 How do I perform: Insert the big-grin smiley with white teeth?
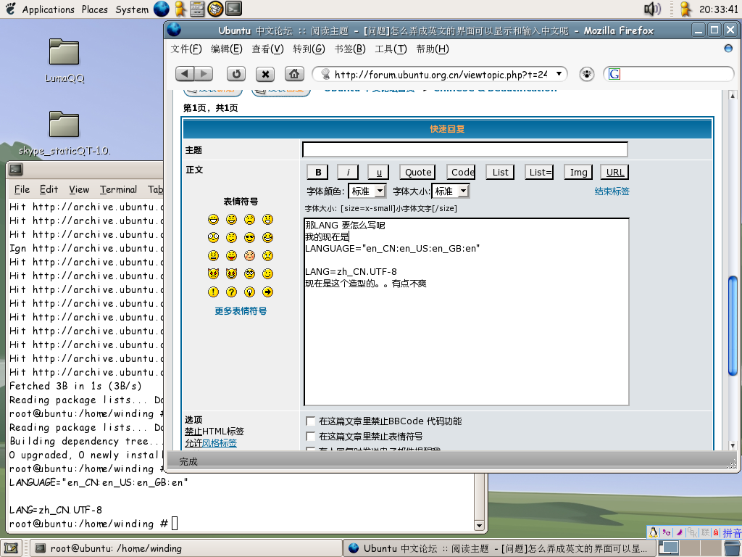[214, 219]
